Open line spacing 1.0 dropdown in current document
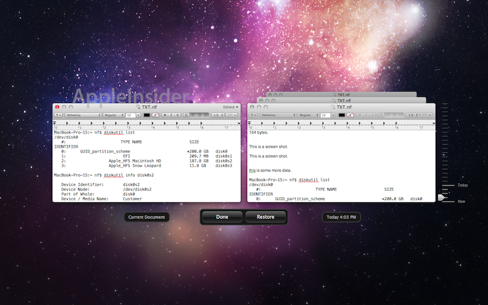This screenshot has height=305, width=488. pyautogui.click(x=217, y=115)
